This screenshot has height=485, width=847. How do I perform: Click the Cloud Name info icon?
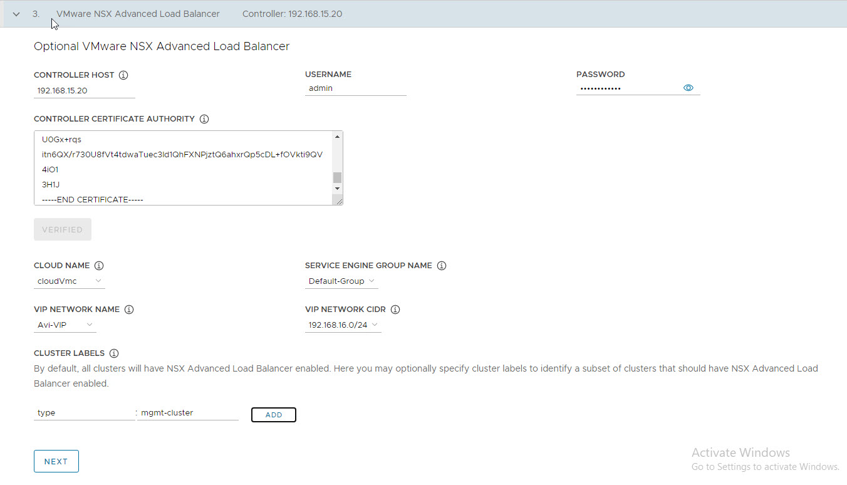click(x=99, y=266)
